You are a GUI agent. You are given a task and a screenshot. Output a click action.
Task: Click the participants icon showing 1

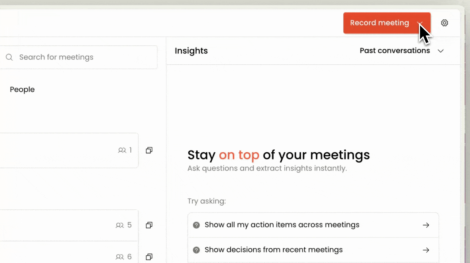coord(122,150)
